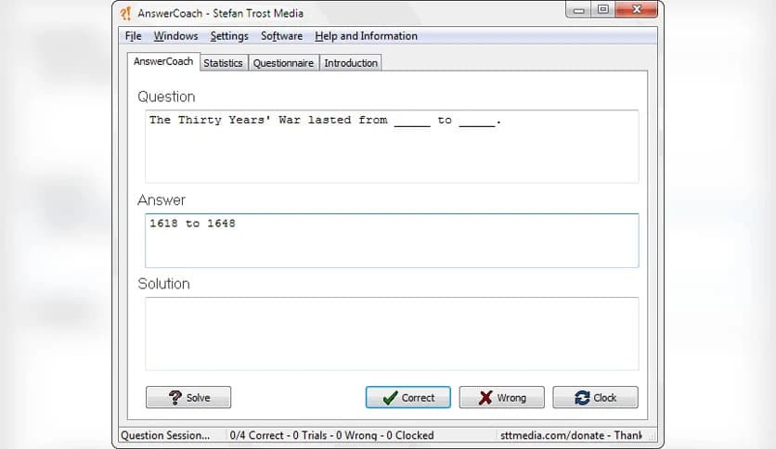Click into the empty Solution box
The width and height of the screenshot is (776, 449).
pos(392,334)
